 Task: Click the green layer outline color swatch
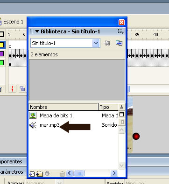(1, 63)
